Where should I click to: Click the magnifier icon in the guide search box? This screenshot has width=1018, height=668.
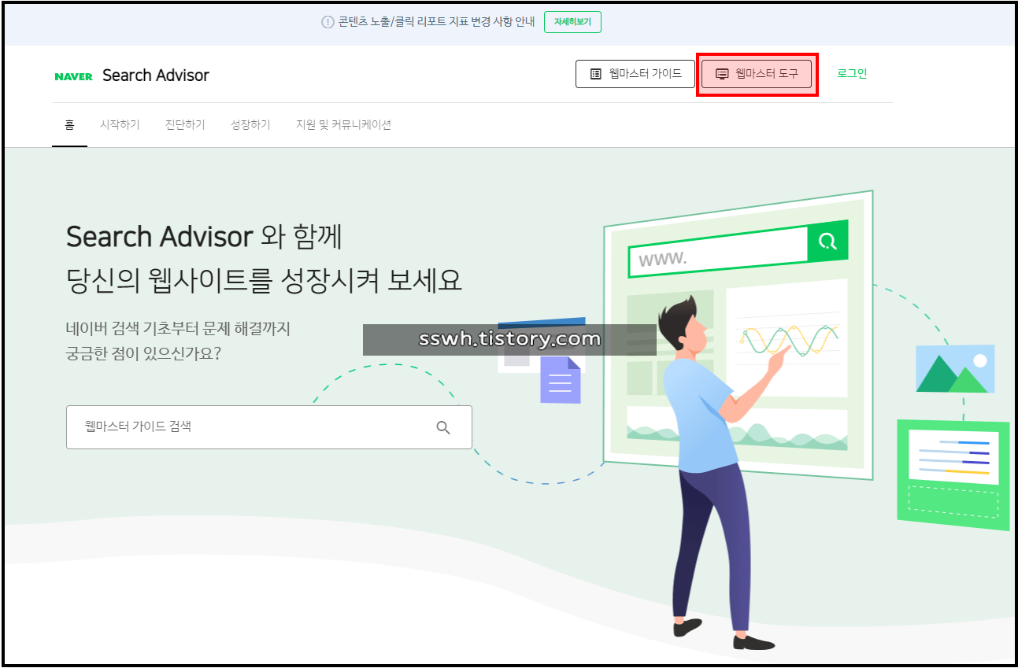pos(443,427)
